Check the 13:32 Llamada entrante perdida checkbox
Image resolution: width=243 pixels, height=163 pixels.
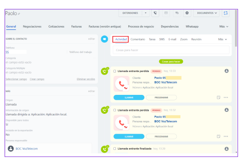[115, 110]
